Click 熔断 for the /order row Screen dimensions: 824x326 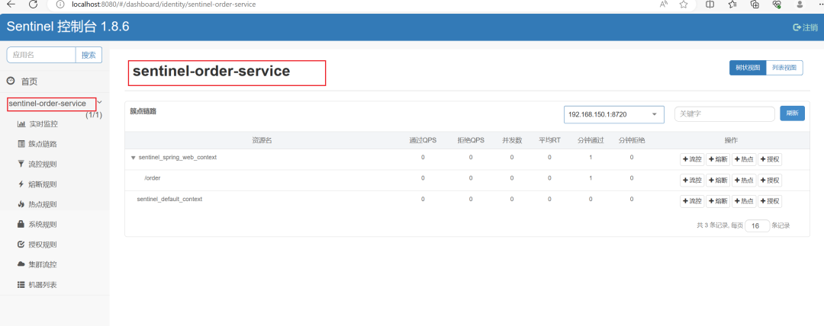[x=718, y=181]
